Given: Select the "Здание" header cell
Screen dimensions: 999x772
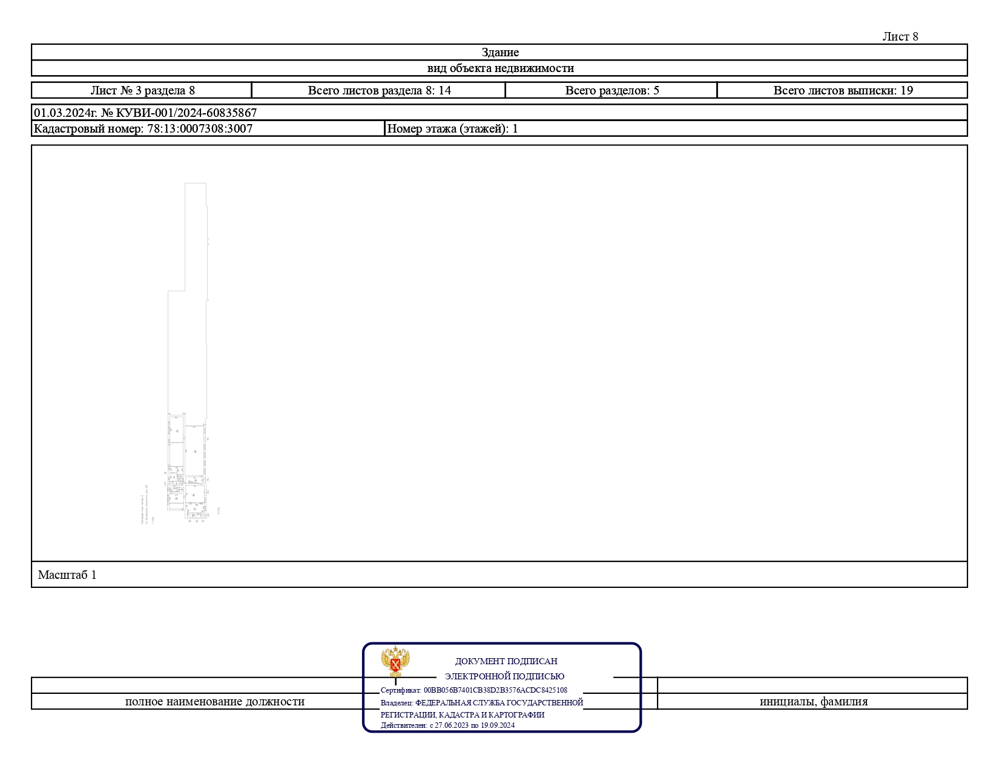Looking at the screenshot, I should click(x=499, y=52).
